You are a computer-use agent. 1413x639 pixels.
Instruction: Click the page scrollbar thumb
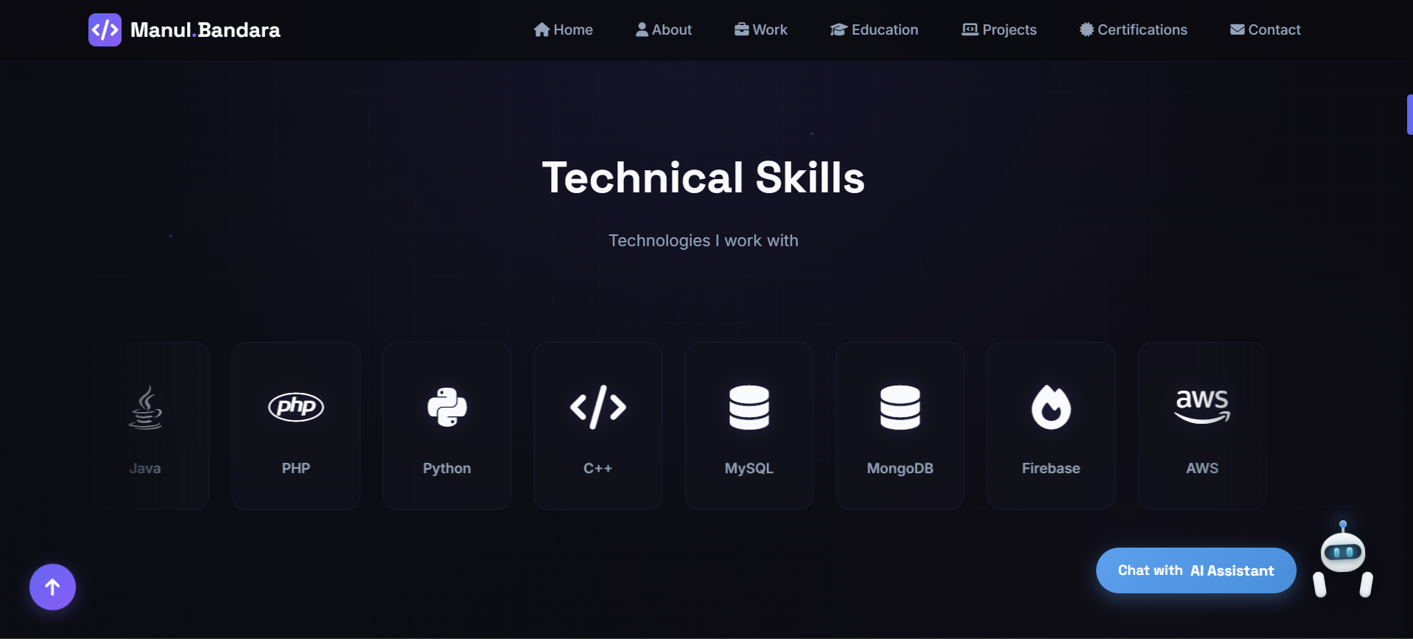coord(1409,114)
